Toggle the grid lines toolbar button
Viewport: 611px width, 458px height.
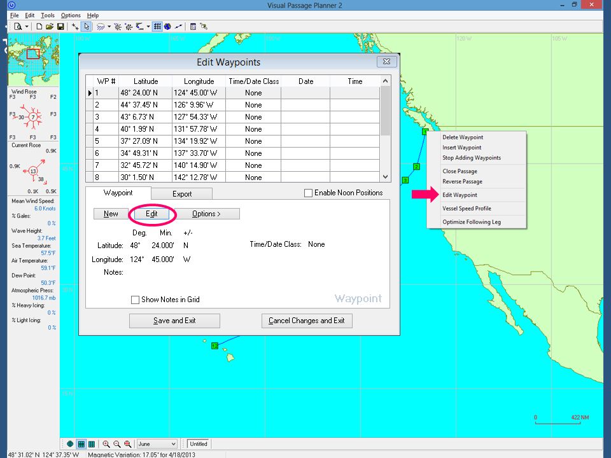pos(157,27)
